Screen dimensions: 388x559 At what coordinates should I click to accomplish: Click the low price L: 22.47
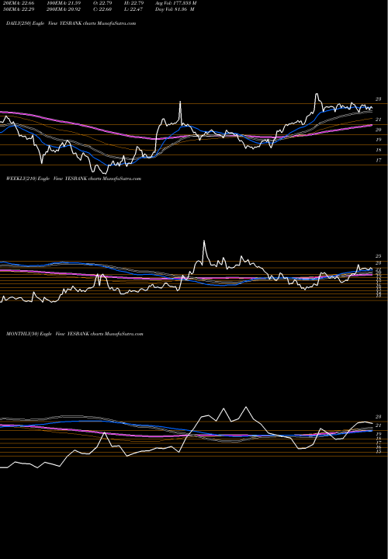[x=133, y=9]
